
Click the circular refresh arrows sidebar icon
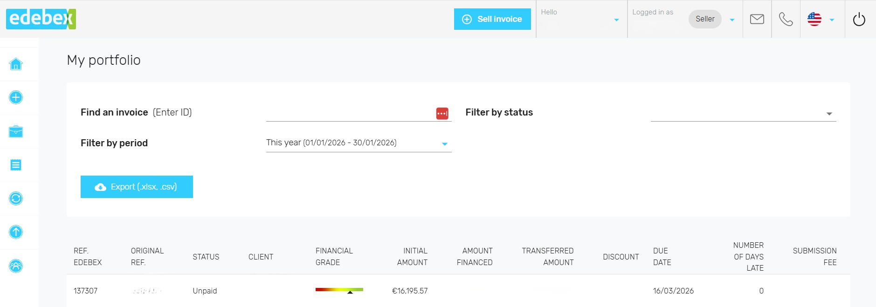16,198
